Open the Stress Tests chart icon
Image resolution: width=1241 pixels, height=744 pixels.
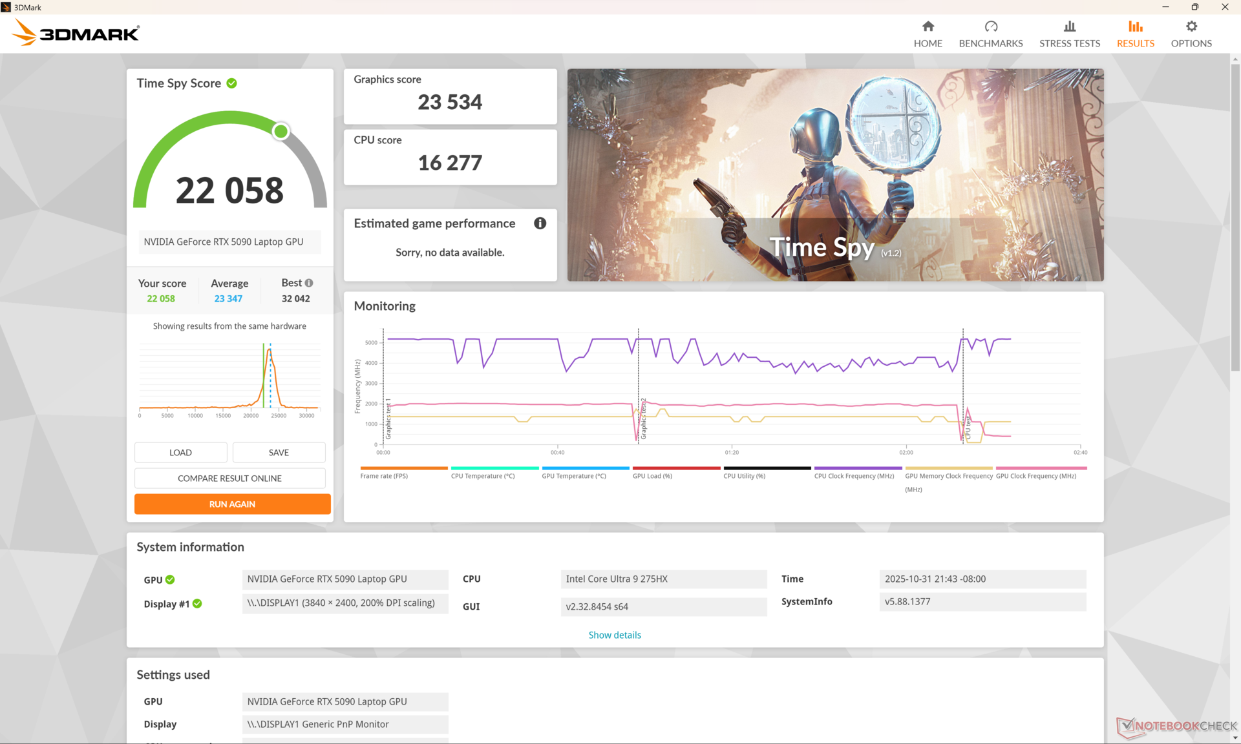click(1069, 26)
